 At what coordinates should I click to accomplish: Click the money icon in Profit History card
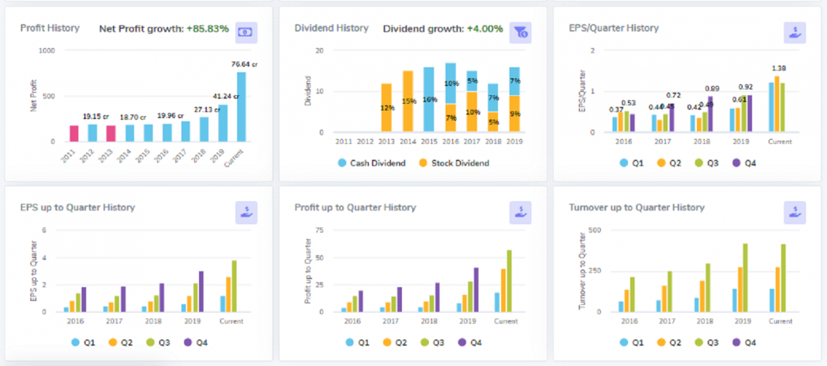pos(246,32)
